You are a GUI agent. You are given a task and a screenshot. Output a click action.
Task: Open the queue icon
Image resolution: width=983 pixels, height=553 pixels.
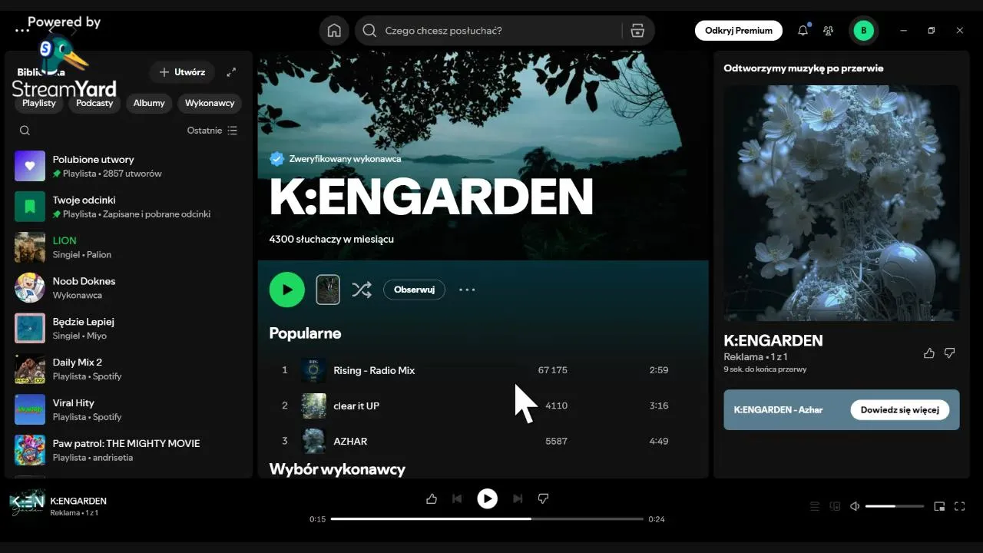coord(815,506)
